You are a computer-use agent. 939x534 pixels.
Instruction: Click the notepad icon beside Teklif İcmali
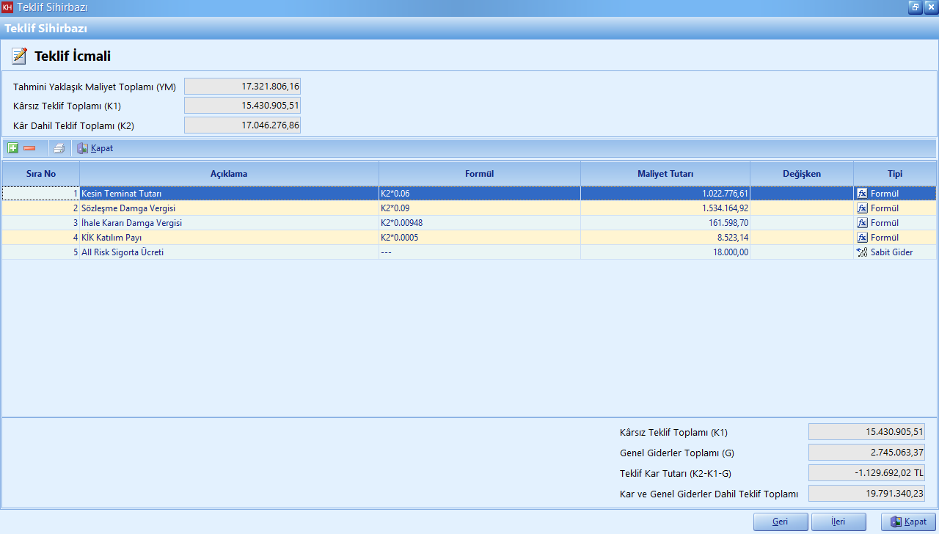tap(20, 56)
